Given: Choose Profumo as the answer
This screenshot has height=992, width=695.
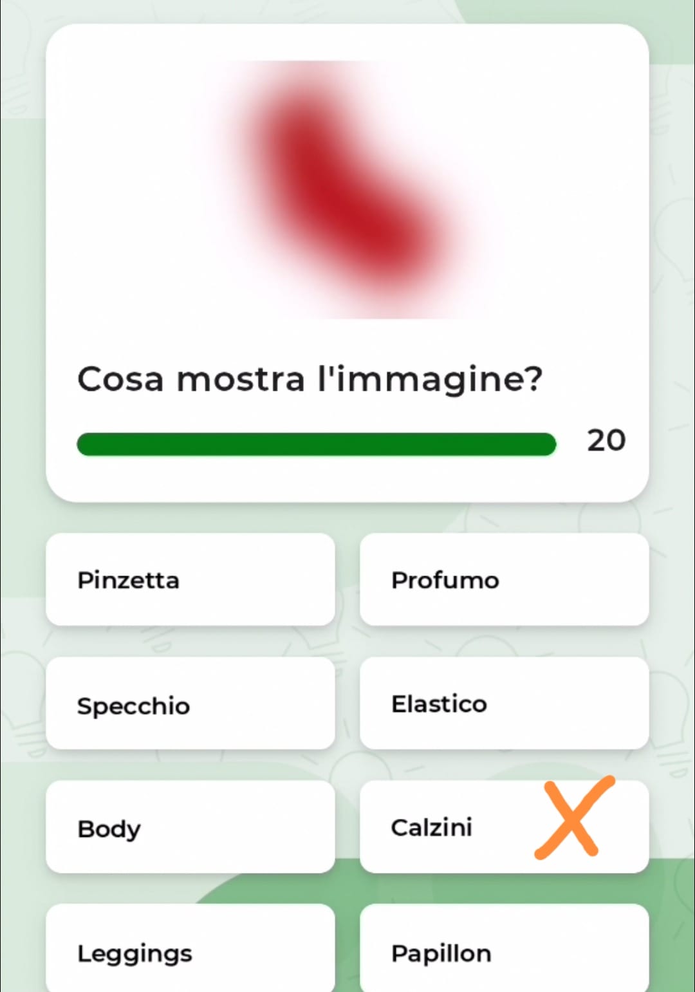Looking at the screenshot, I should [504, 579].
